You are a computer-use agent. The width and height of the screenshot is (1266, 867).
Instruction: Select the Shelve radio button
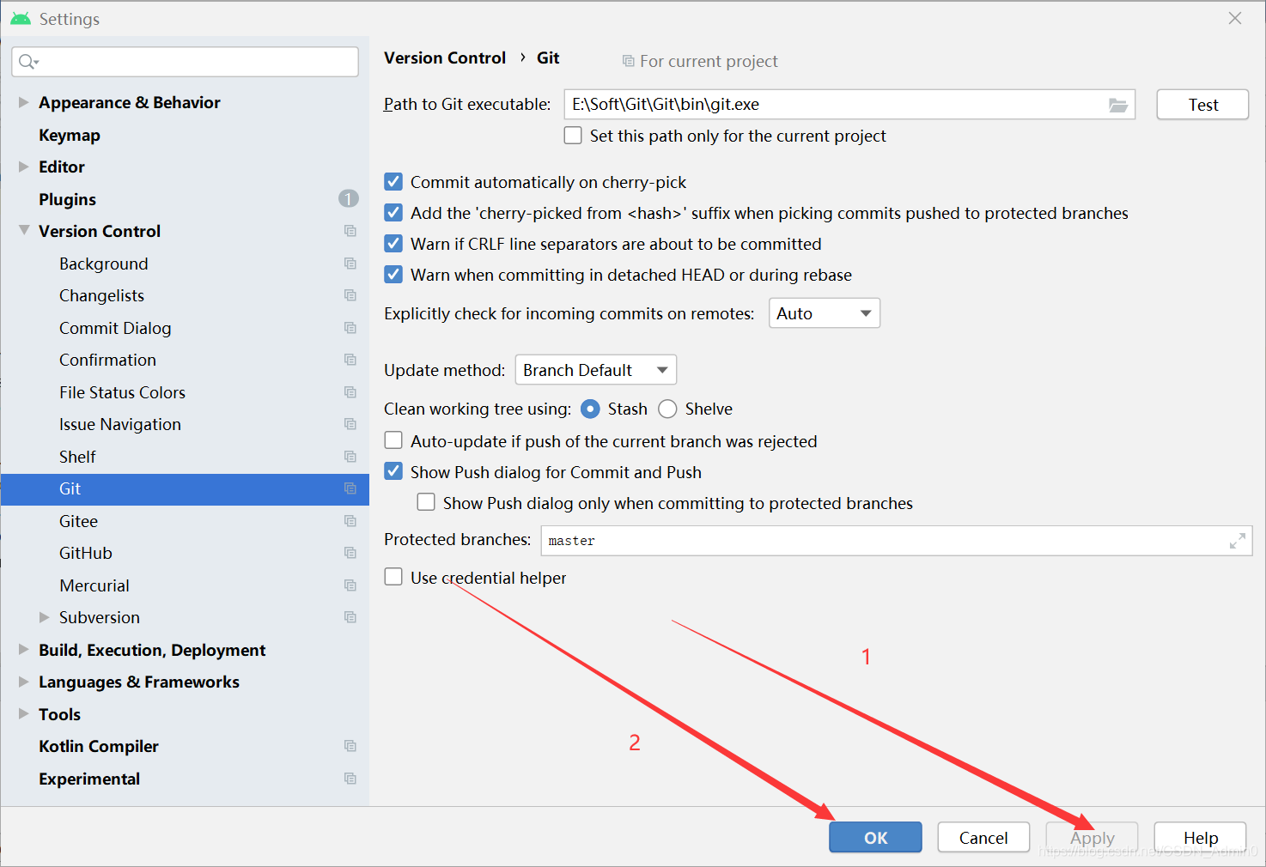667,409
